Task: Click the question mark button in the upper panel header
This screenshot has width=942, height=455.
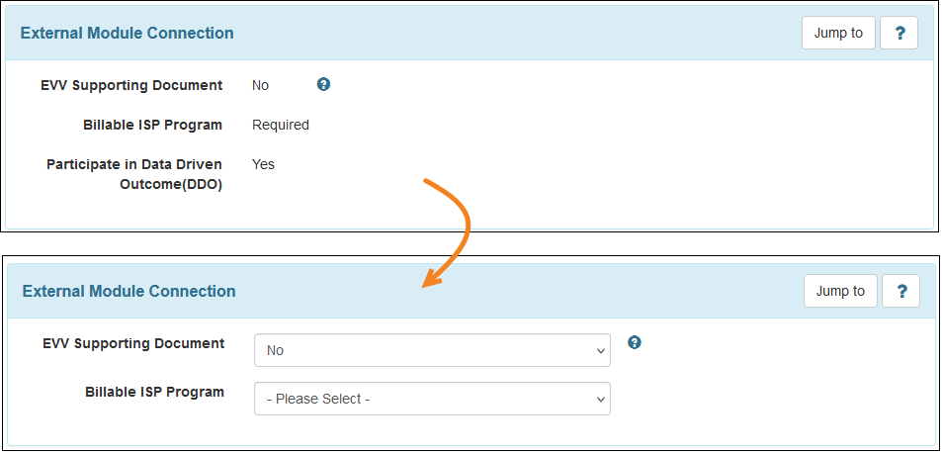Action: point(899,33)
